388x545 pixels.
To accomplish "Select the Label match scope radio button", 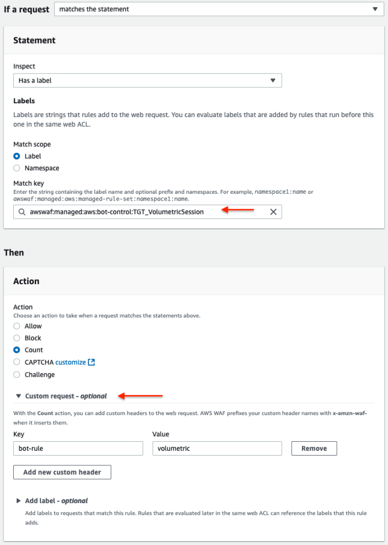I will click(16, 156).
